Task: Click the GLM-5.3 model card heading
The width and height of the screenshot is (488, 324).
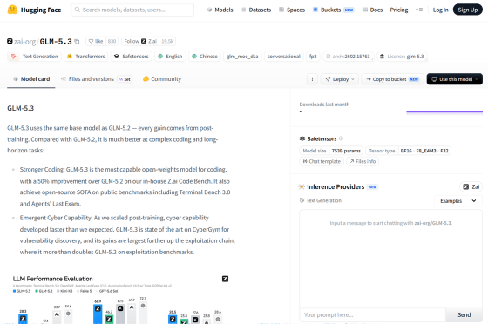Action: pos(21,108)
